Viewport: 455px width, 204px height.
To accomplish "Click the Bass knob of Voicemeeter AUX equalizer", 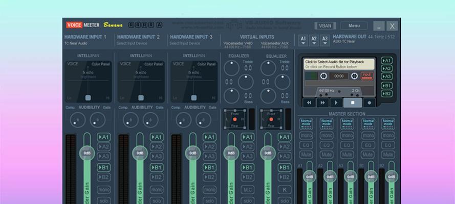I will click(x=268, y=96).
